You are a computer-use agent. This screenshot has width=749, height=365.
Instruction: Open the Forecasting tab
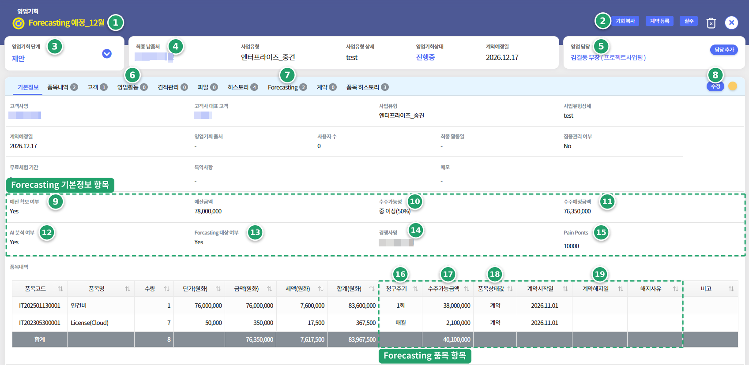point(287,87)
